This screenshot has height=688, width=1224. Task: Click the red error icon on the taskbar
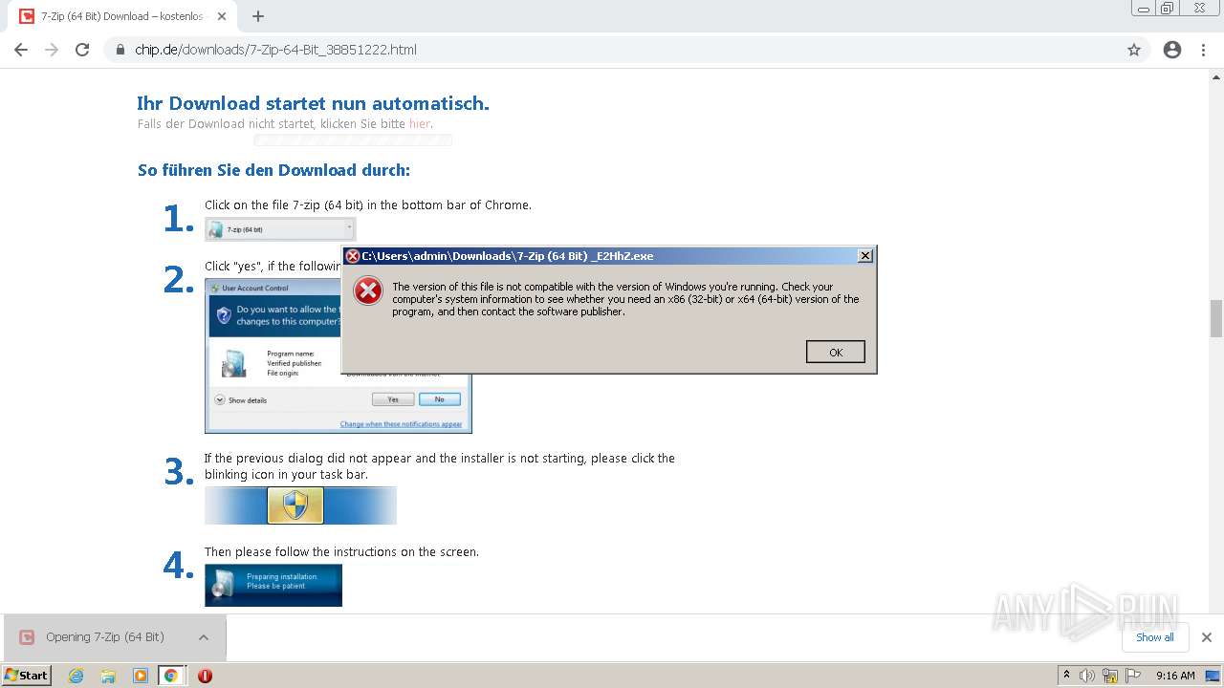(x=205, y=676)
